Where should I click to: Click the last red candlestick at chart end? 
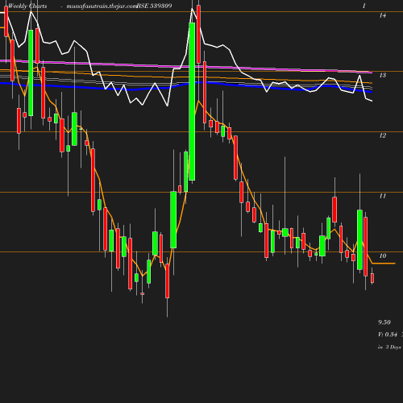point(372,278)
